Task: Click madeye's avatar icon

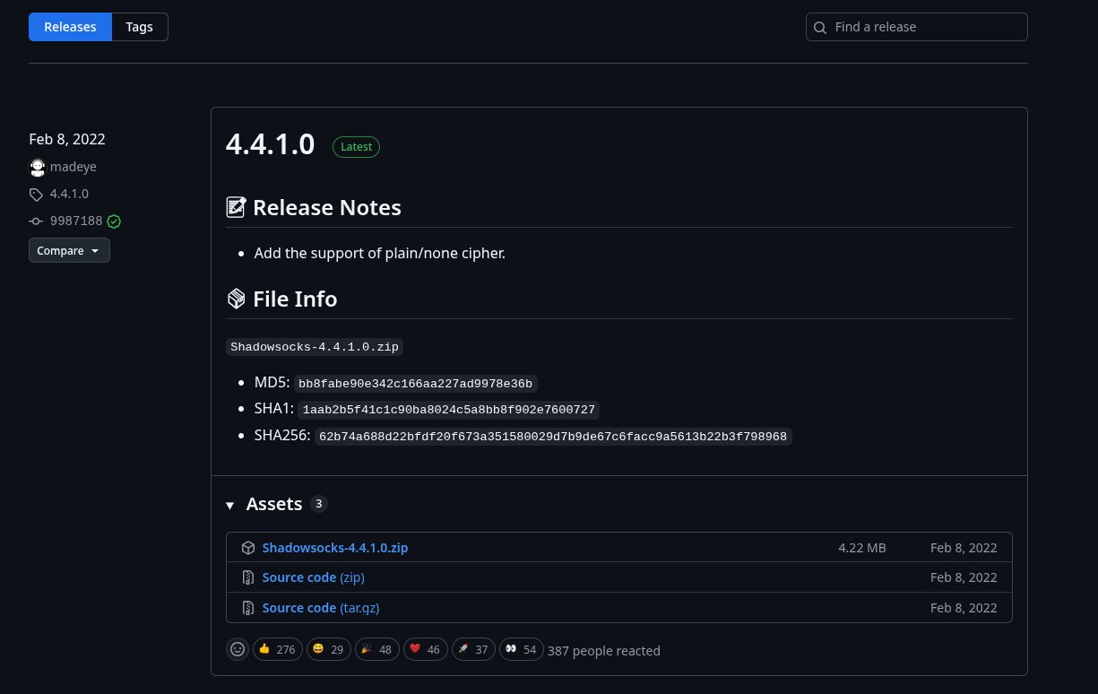Action: pyautogui.click(x=37, y=167)
